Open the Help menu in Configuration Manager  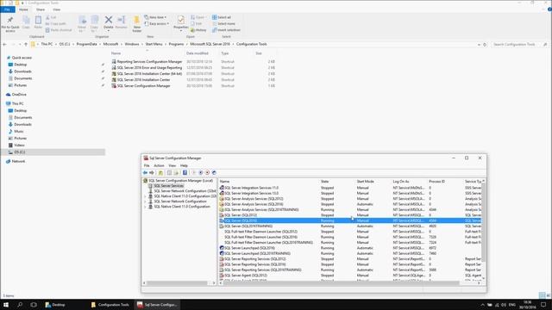[x=184, y=165]
